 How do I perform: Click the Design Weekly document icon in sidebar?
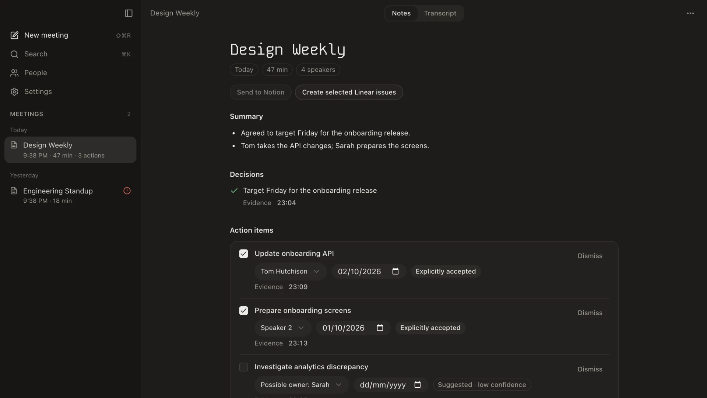pyautogui.click(x=14, y=145)
